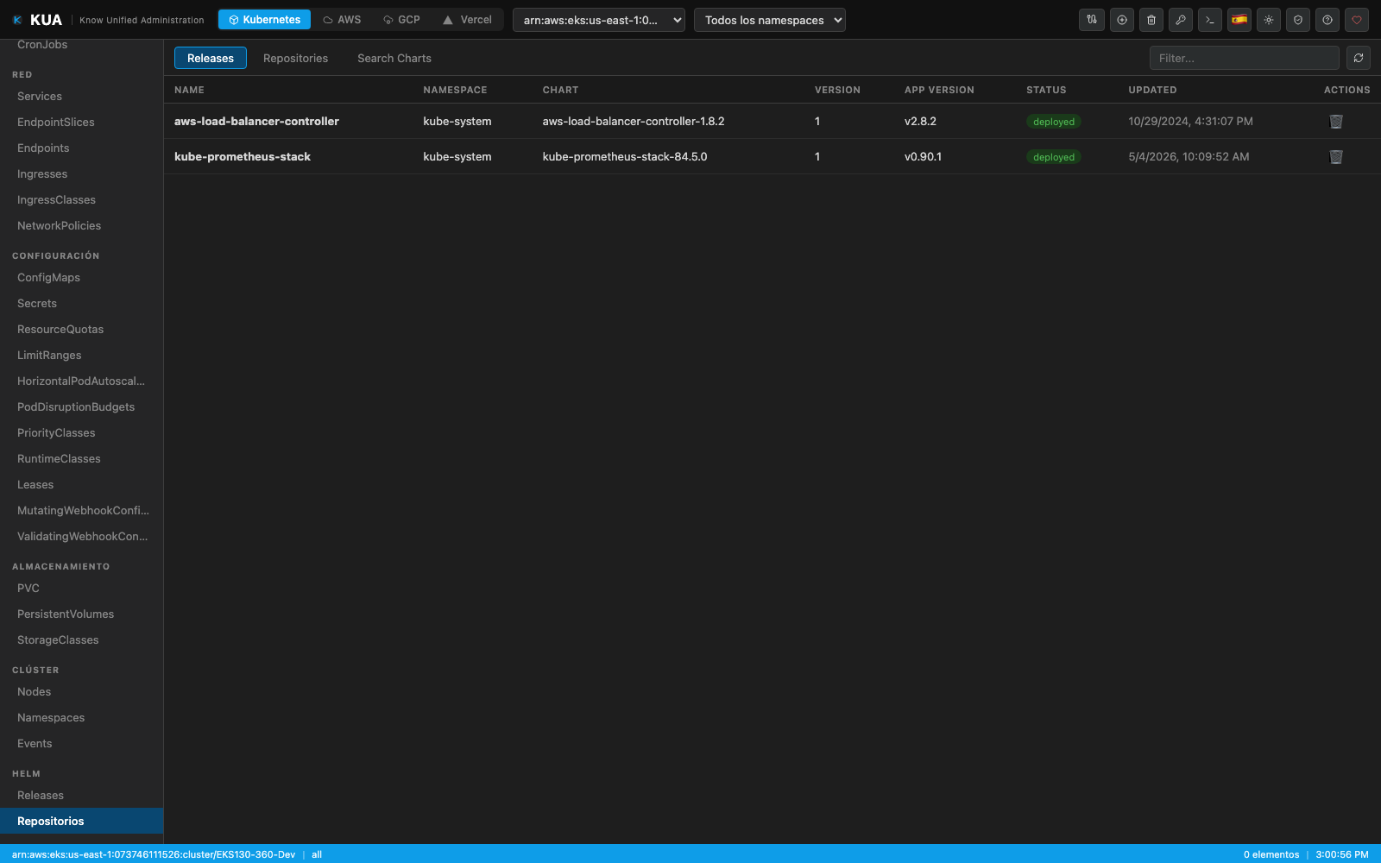Click the circled plus create resource icon

pyautogui.click(x=1121, y=20)
